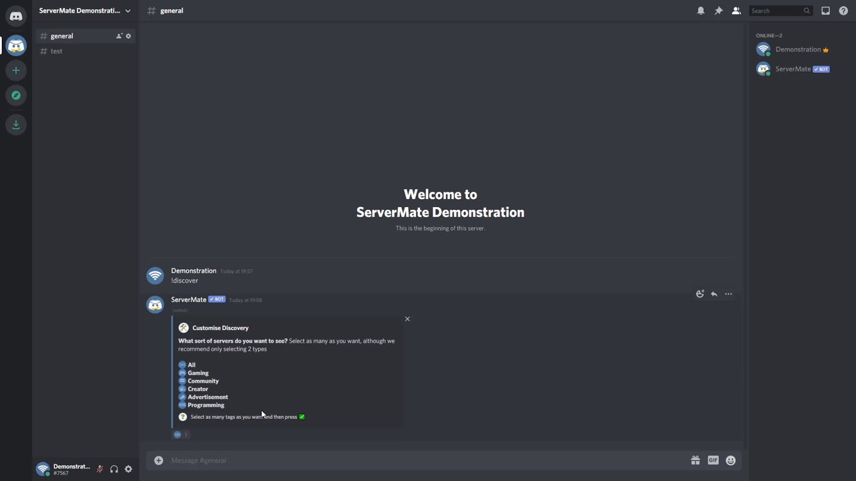Click the Advertisement tag text in embed

tap(208, 397)
